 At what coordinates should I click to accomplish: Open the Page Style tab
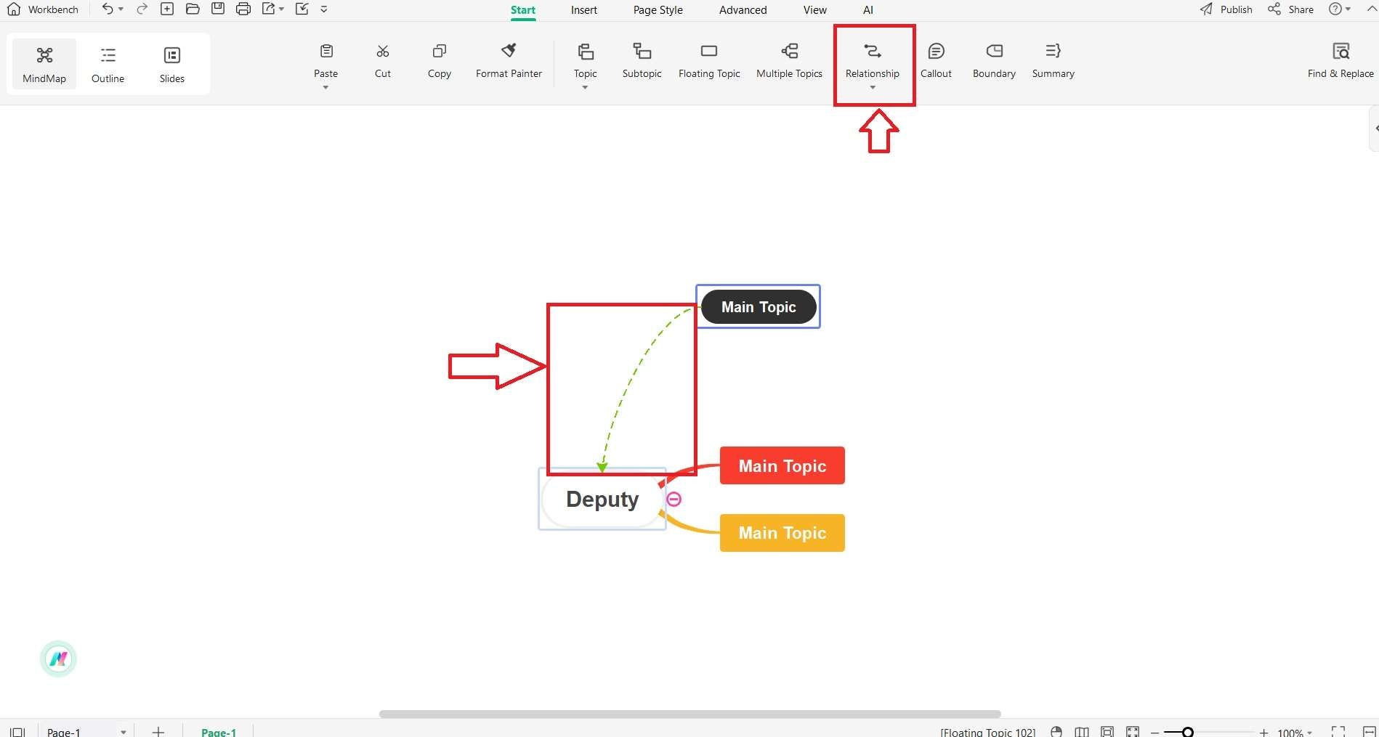(x=658, y=10)
